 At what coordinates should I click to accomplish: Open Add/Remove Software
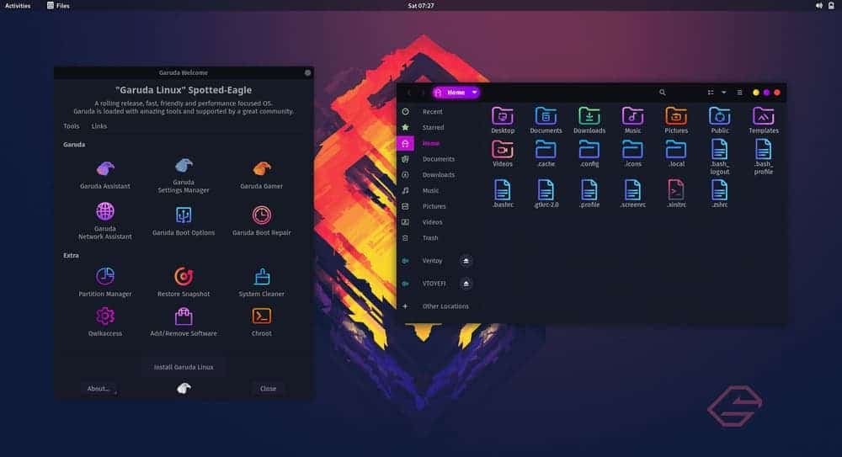pyautogui.click(x=183, y=321)
